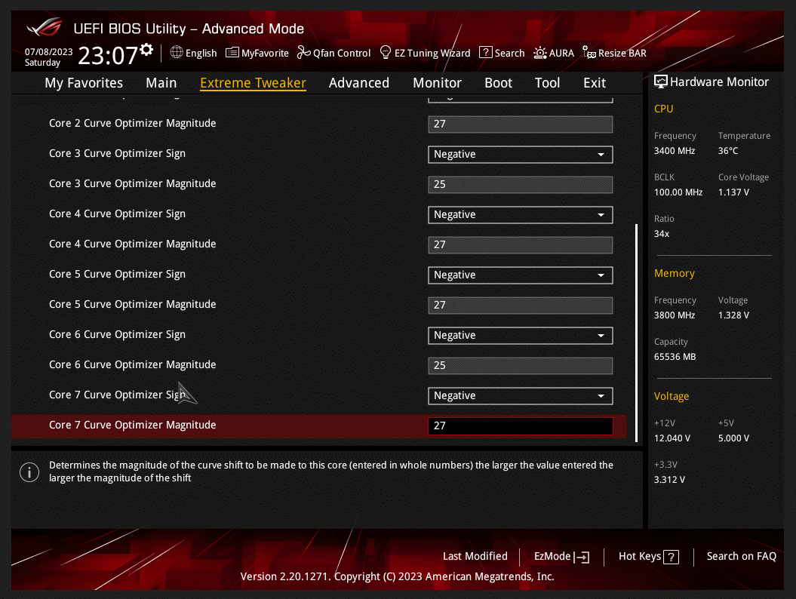The height and width of the screenshot is (599, 796).
Task: Click the 3800 MHz memory frequency value
Action: click(675, 315)
